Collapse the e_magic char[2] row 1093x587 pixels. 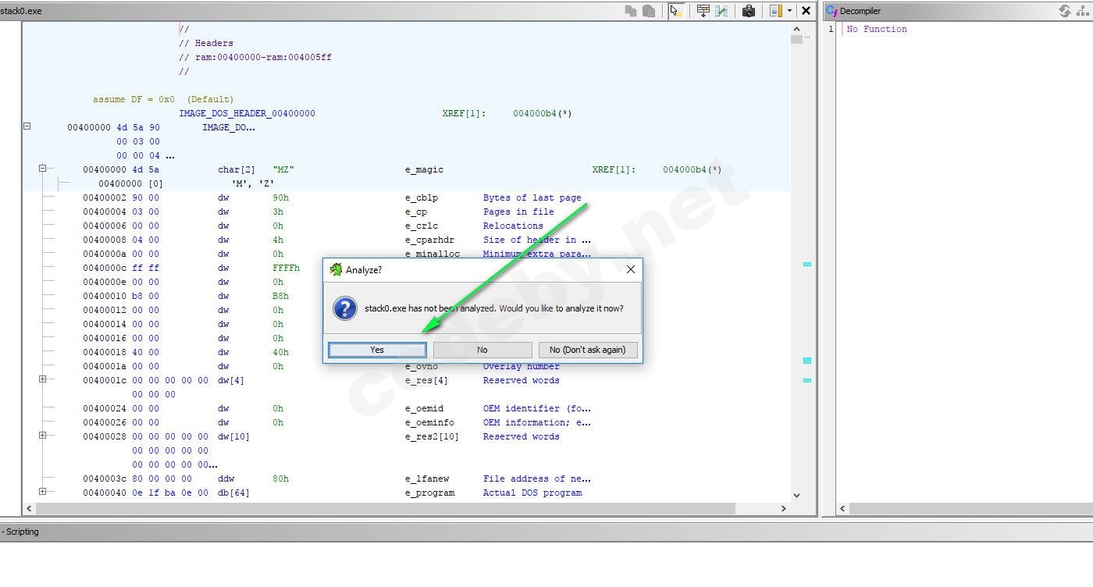[x=42, y=168]
